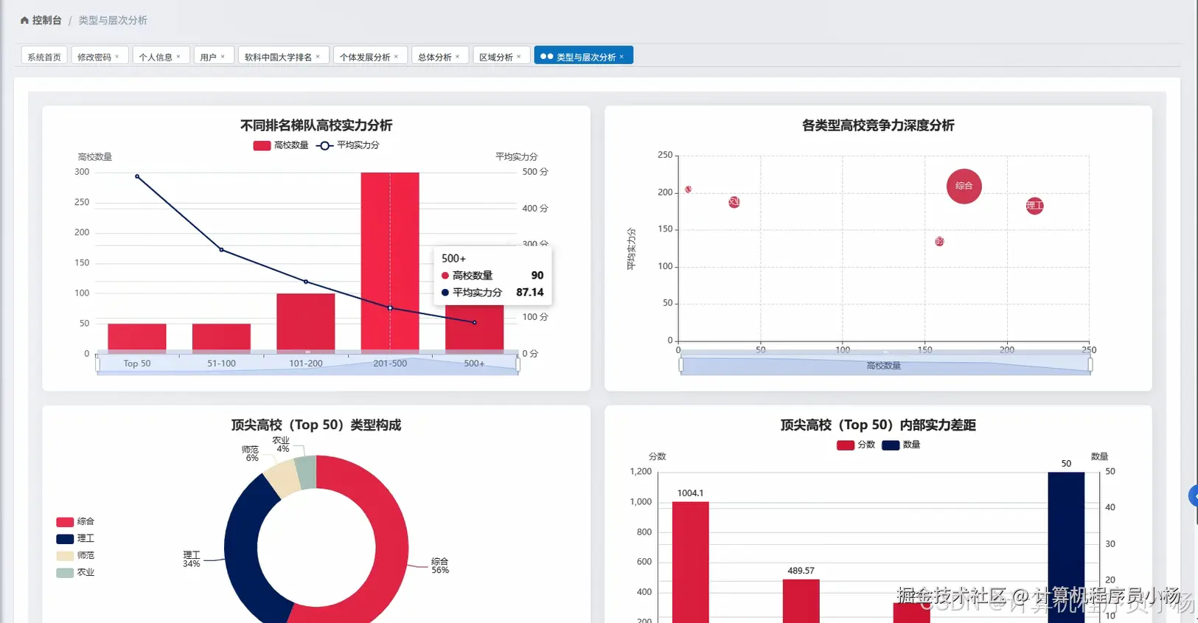Toggle the 数量 legend series

click(901, 445)
